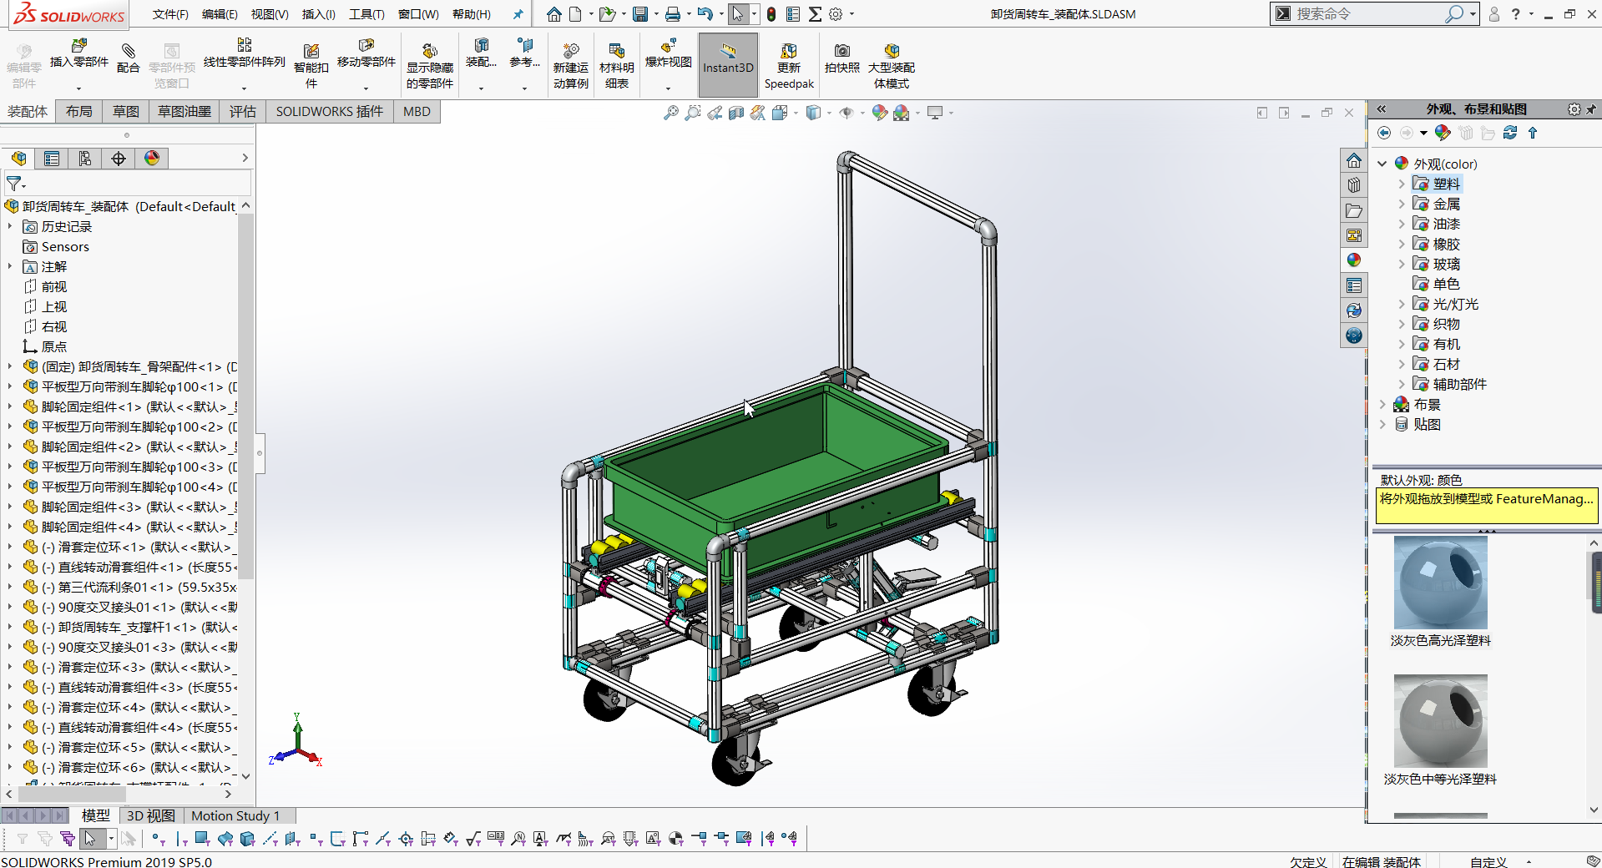
Task: Open the 文件(F) menu
Action: point(170,14)
